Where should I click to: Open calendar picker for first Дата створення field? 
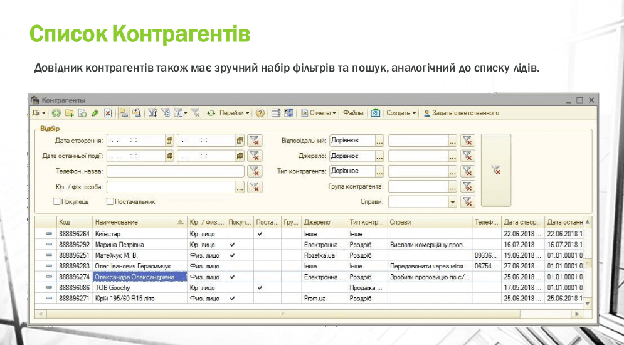(169, 141)
